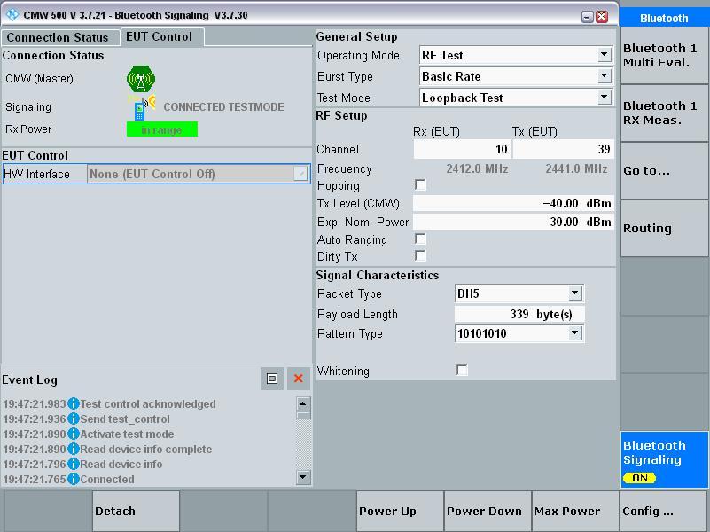
Task: Enable the Dirty Tx checkbox
Action: pos(420,256)
